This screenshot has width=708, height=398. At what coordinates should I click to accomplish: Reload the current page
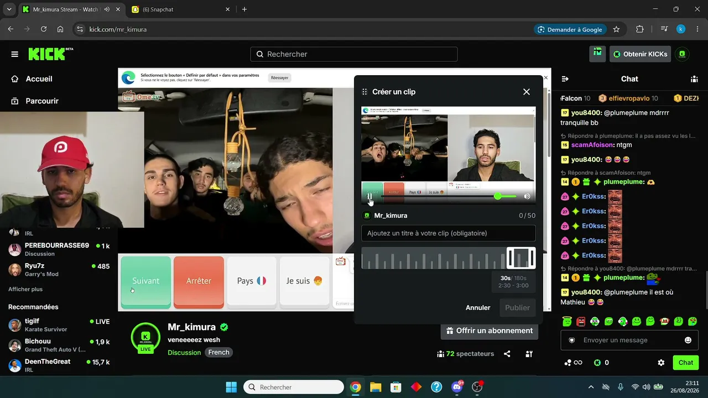(44, 29)
